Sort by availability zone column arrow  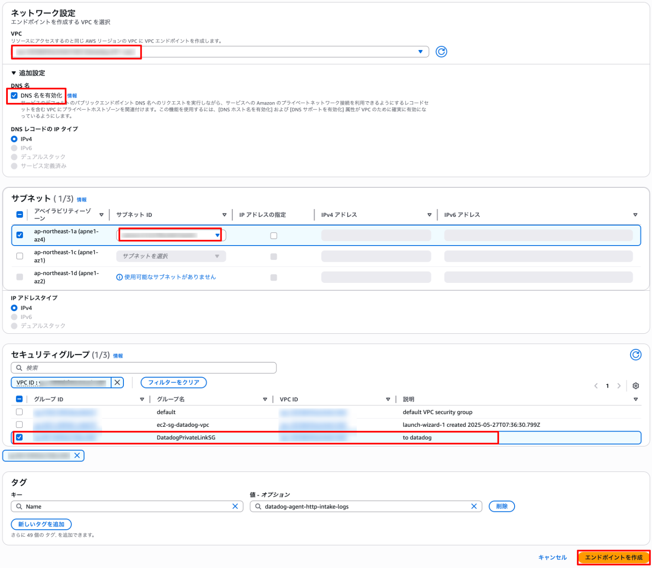tap(101, 215)
